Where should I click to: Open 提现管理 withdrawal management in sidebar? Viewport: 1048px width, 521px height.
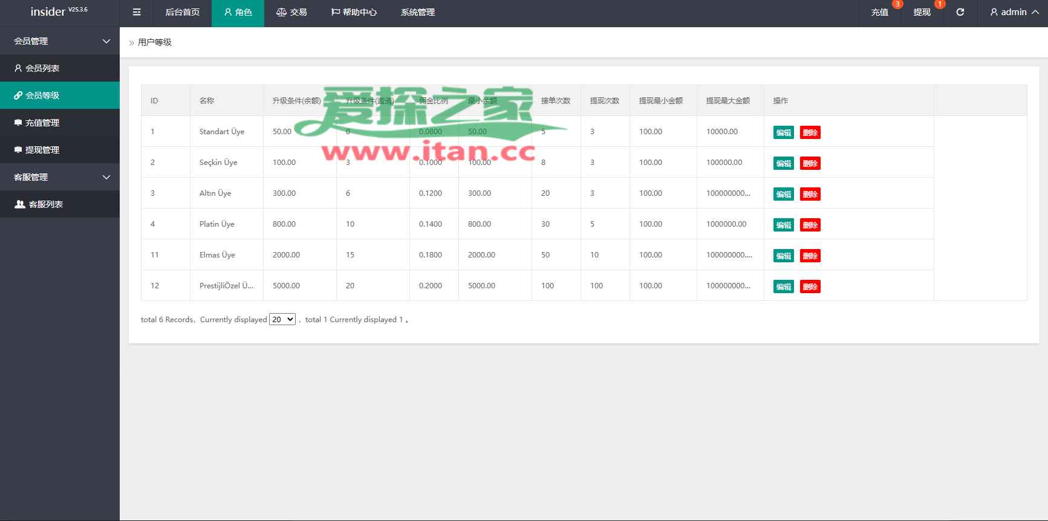pyautogui.click(x=42, y=150)
